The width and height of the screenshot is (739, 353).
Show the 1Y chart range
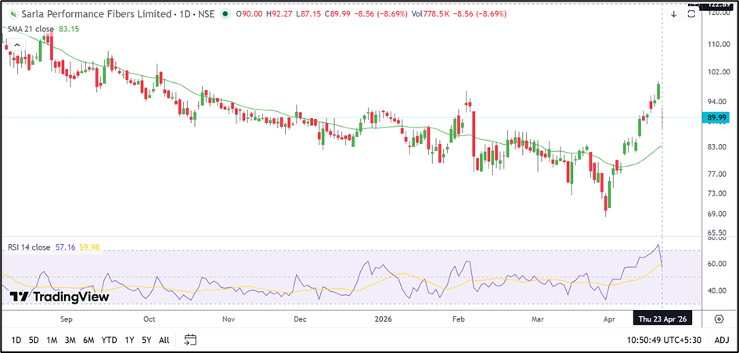click(x=129, y=340)
